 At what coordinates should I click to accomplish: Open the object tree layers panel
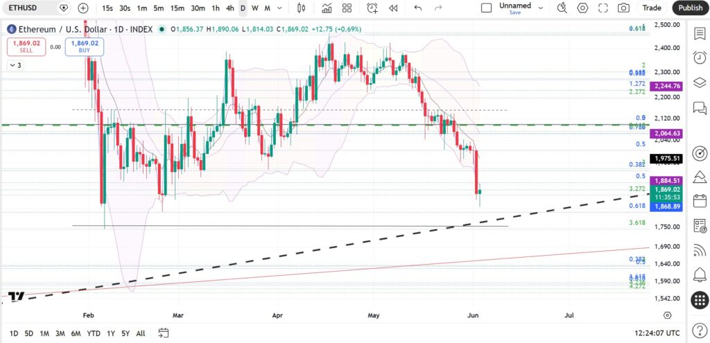700,82
